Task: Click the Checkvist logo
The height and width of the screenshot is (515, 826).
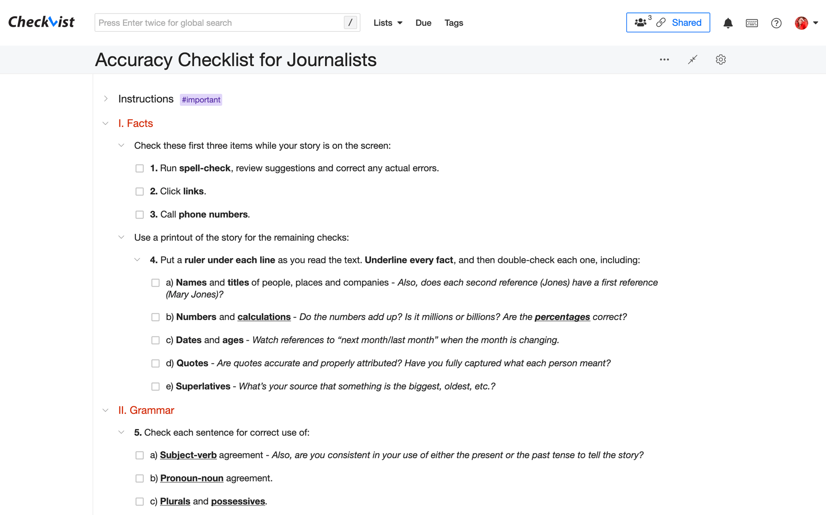Action: pos(41,22)
